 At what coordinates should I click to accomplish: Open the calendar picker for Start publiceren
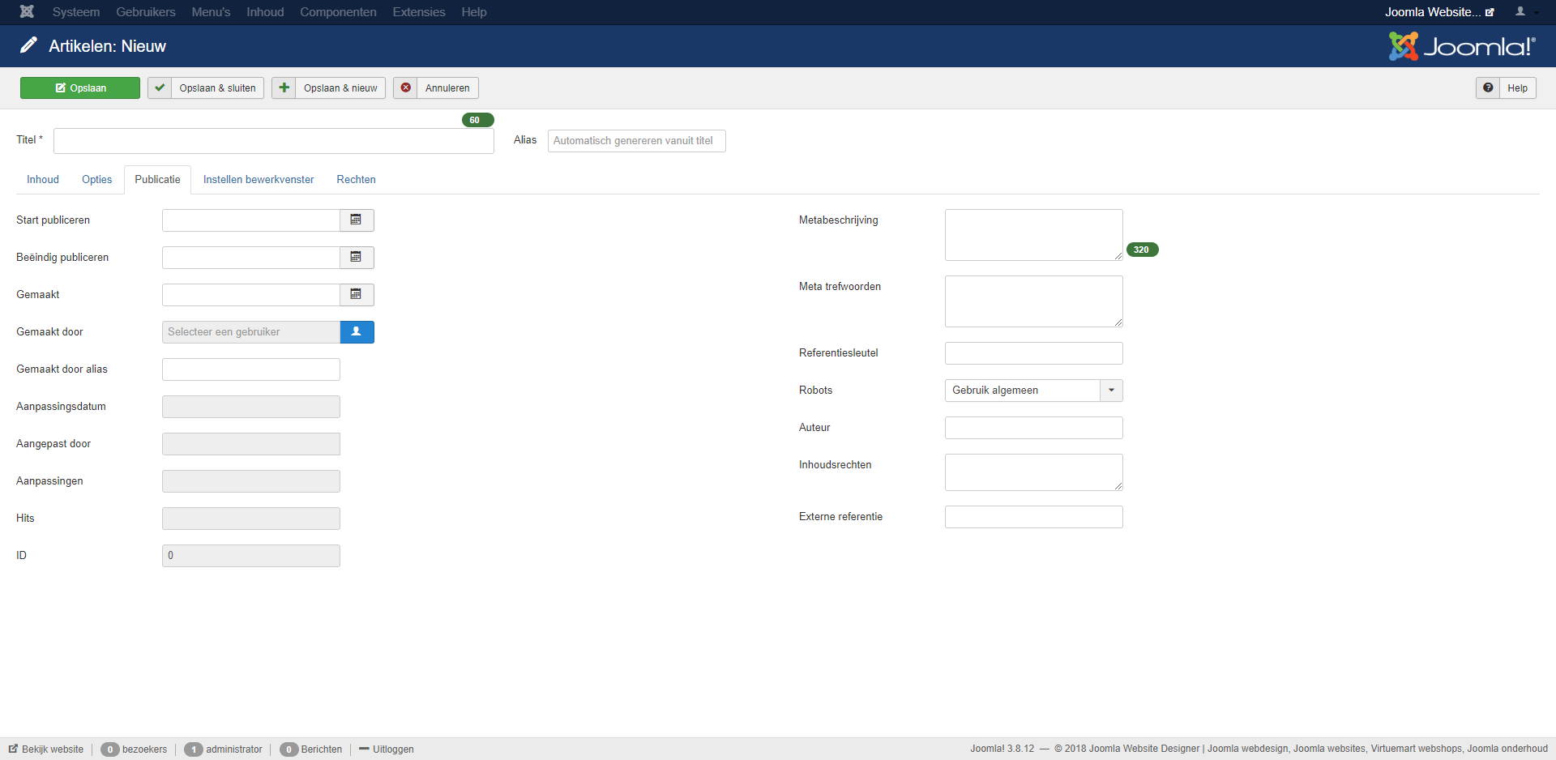(x=356, y=220)
